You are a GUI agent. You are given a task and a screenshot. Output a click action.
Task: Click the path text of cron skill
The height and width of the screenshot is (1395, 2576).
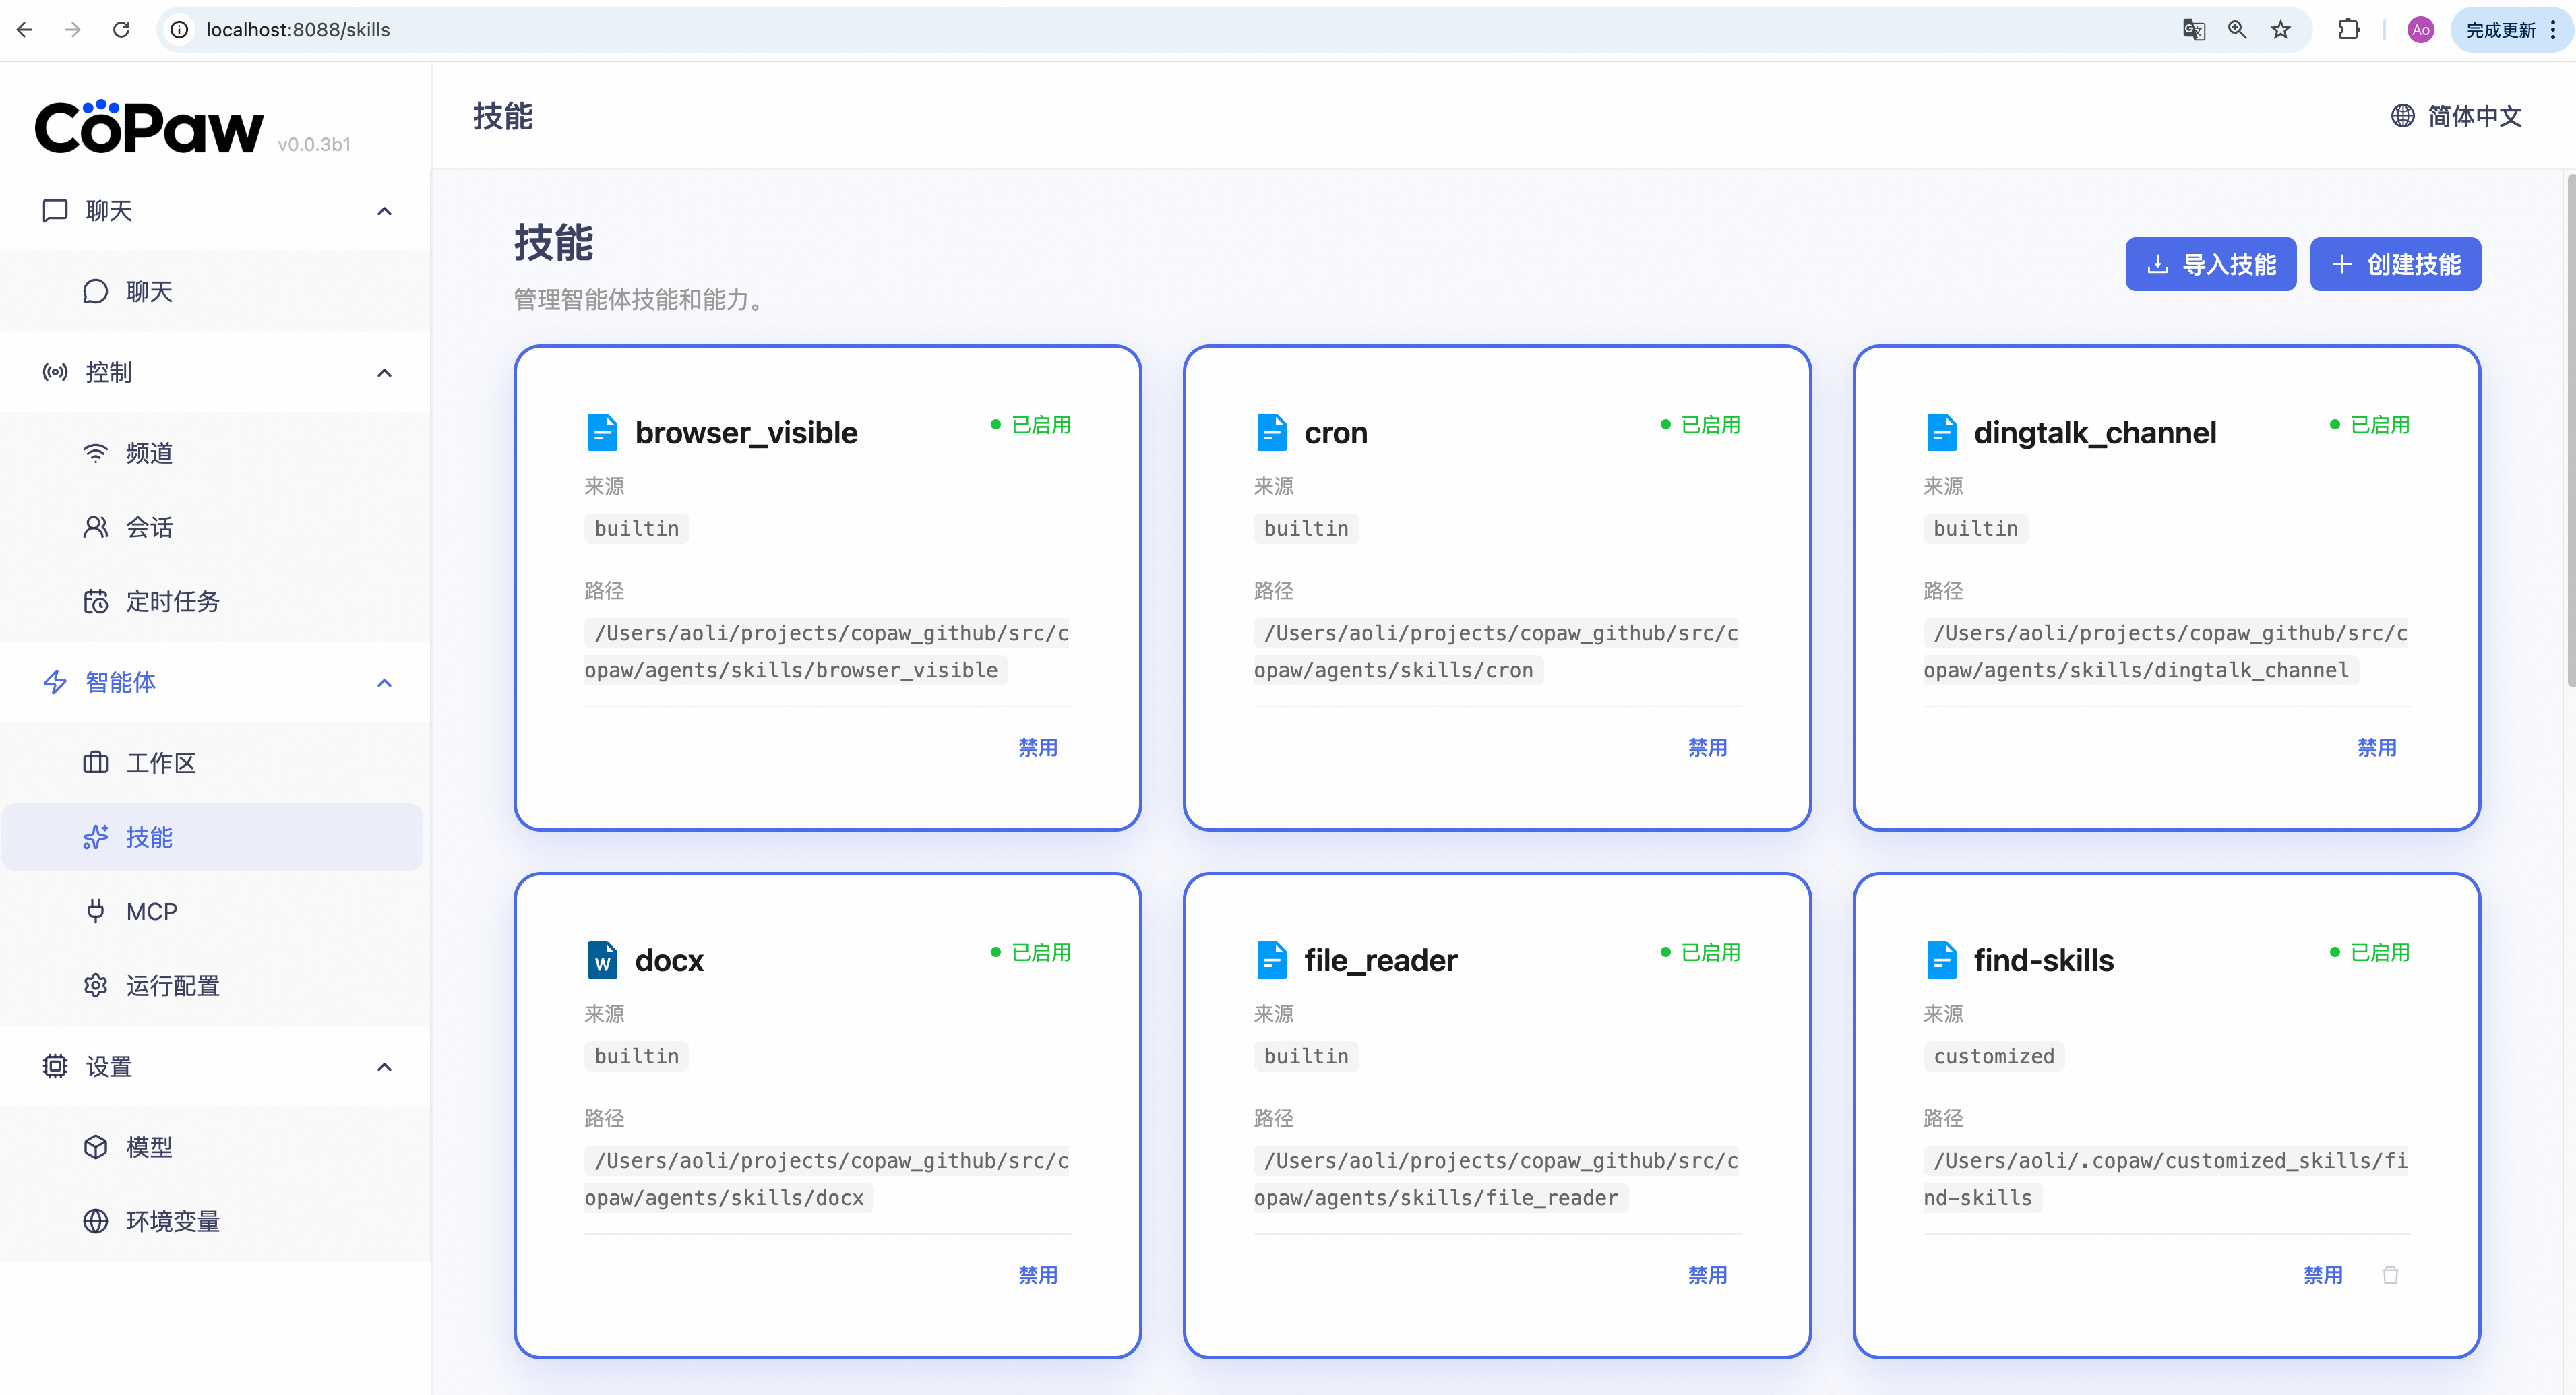1496,651
